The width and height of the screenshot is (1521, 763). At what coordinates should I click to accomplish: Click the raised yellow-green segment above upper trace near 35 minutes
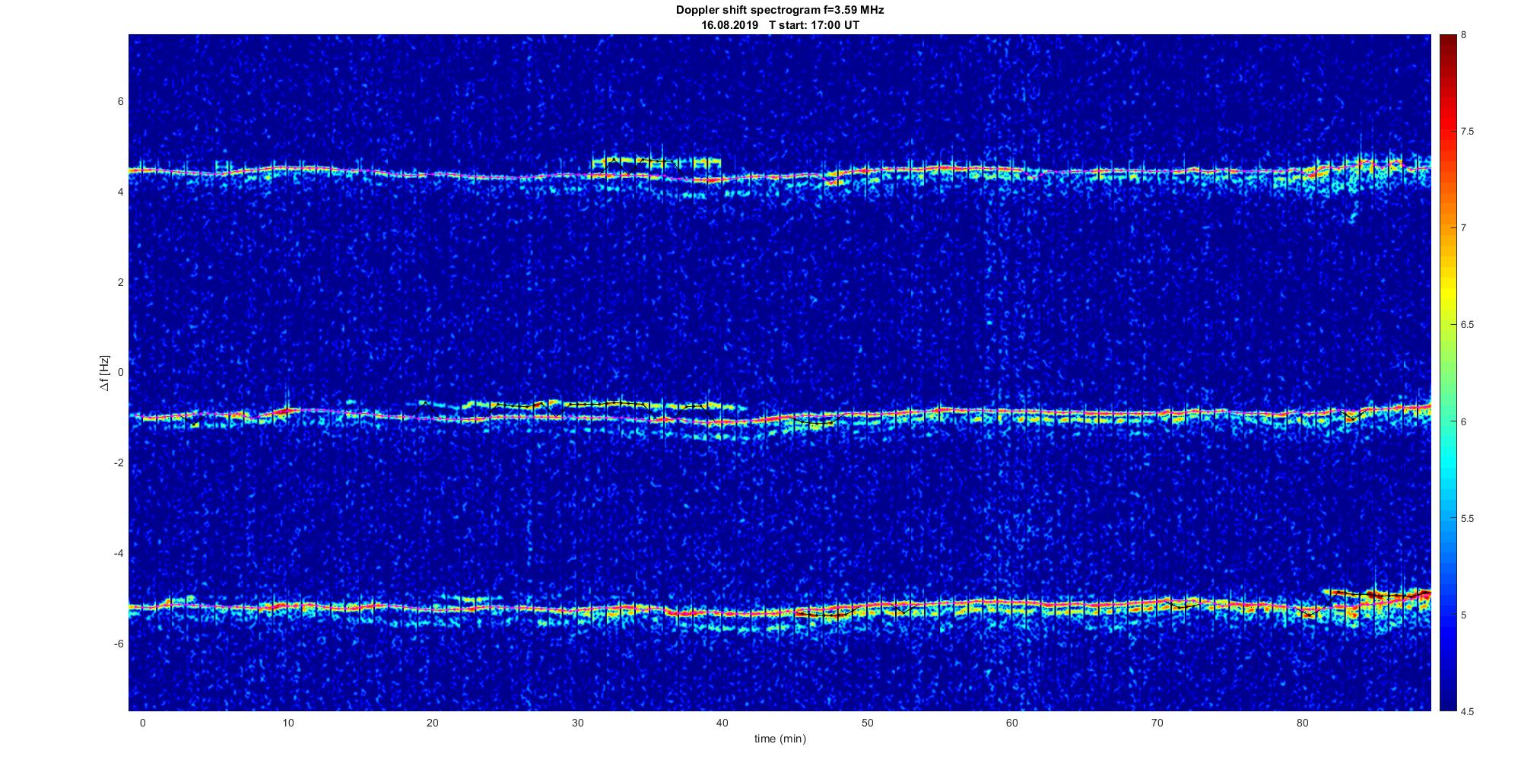(656, 162)
